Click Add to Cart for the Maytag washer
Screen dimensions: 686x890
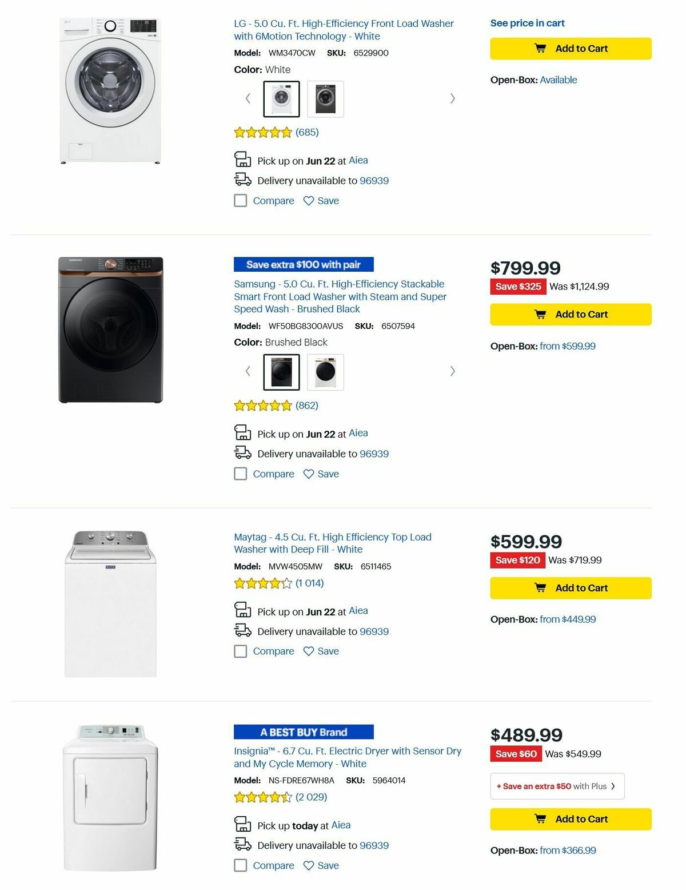(x=570, y=587)
